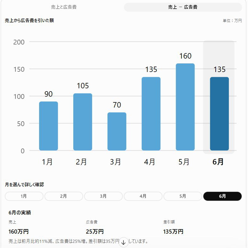
Task: Click the 月を選んで詳しく確認 label
Action: tap(24, 184)
